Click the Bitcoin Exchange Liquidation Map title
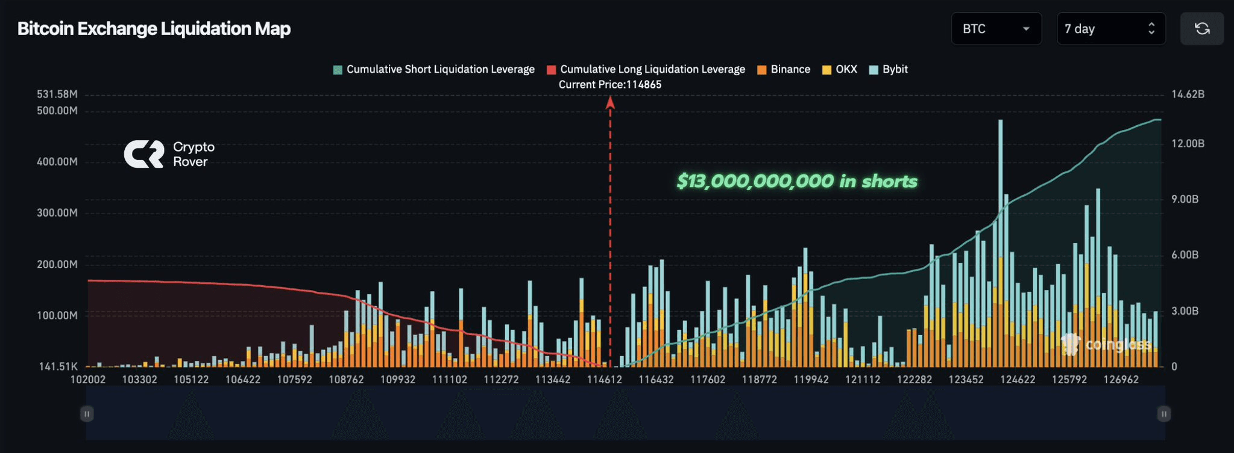 click(154, 28)
